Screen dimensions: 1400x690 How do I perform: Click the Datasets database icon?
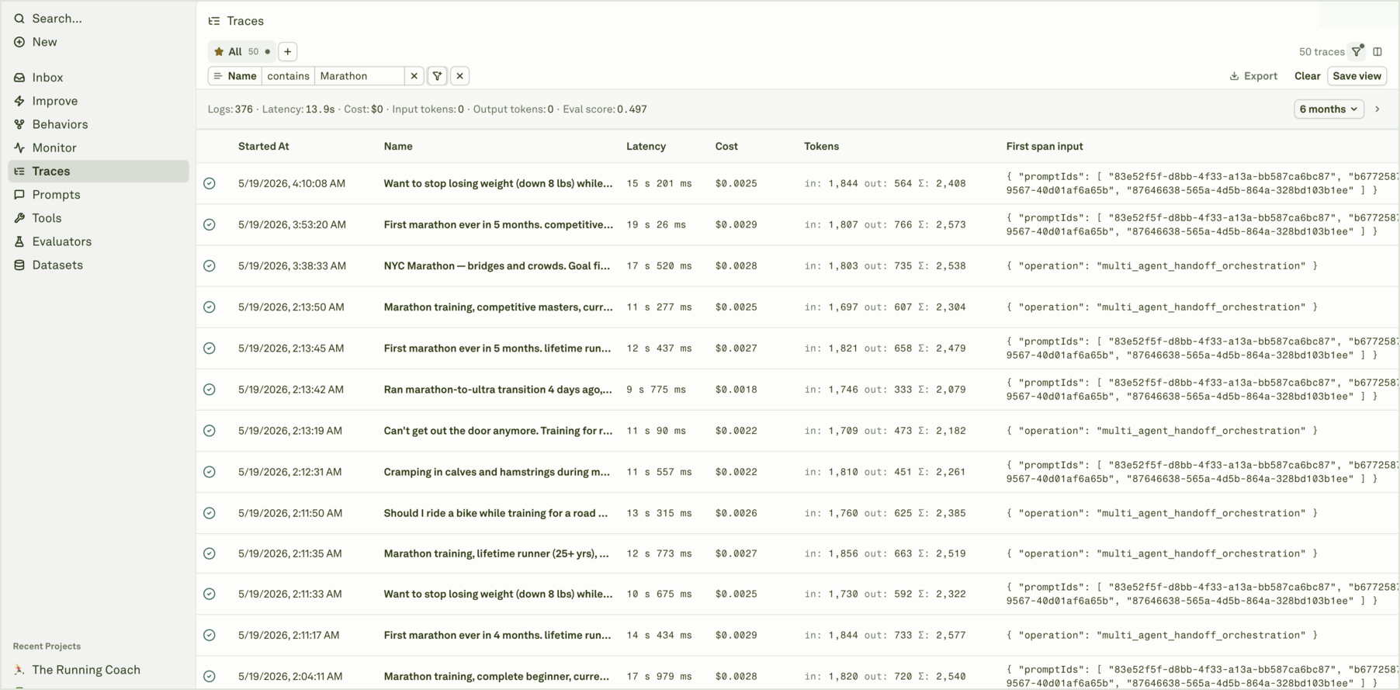(x=19, y=265)
